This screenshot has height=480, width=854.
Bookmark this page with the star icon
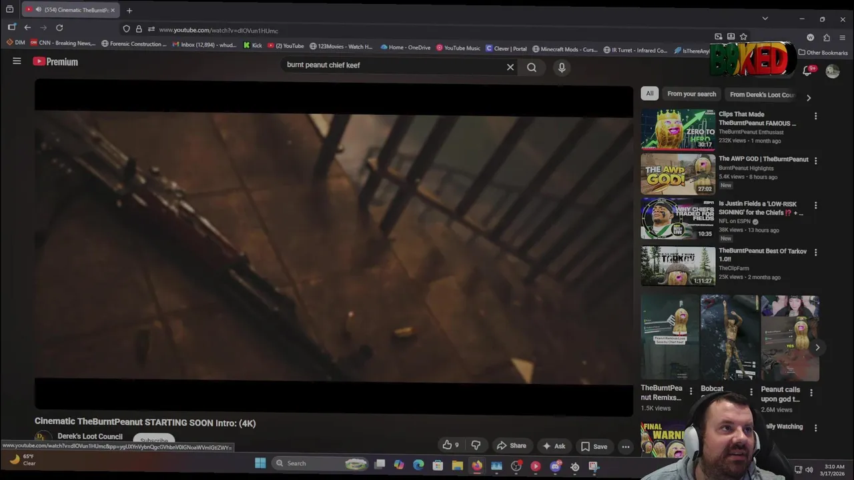(x=743, y=37)
